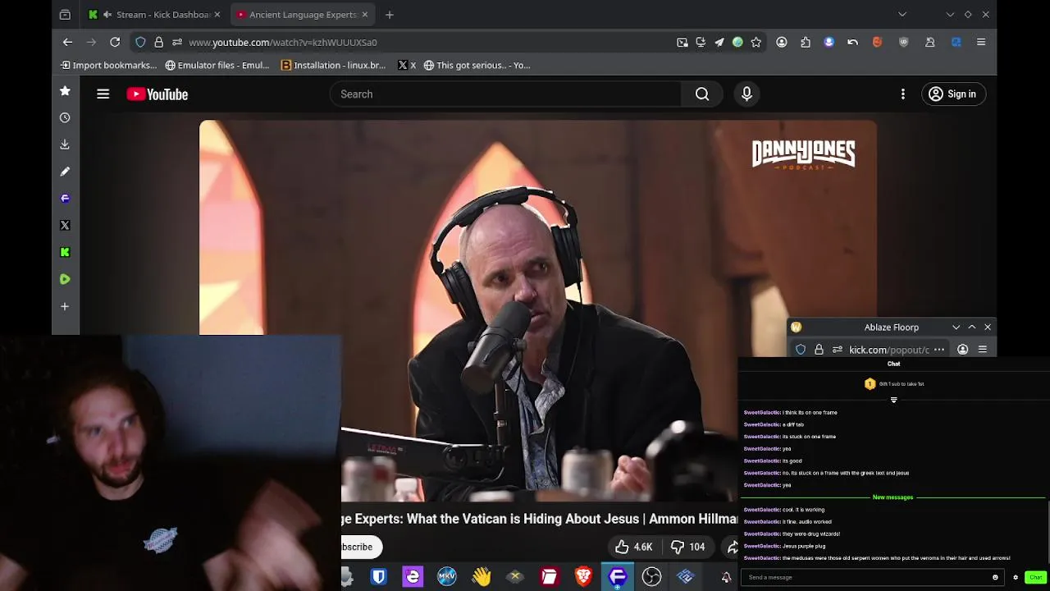This screenshot has height=591, width=1050.
Task: Open popout window three-dot page actions
Action: click(x=939, y=350)
